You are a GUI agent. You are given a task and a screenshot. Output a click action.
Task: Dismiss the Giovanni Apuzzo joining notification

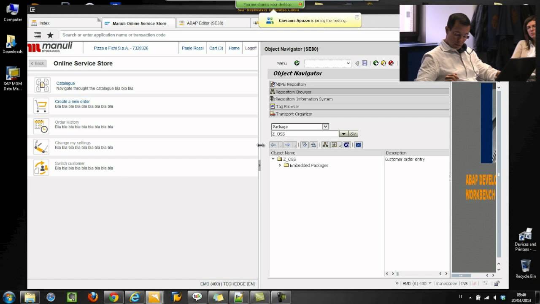357,17
